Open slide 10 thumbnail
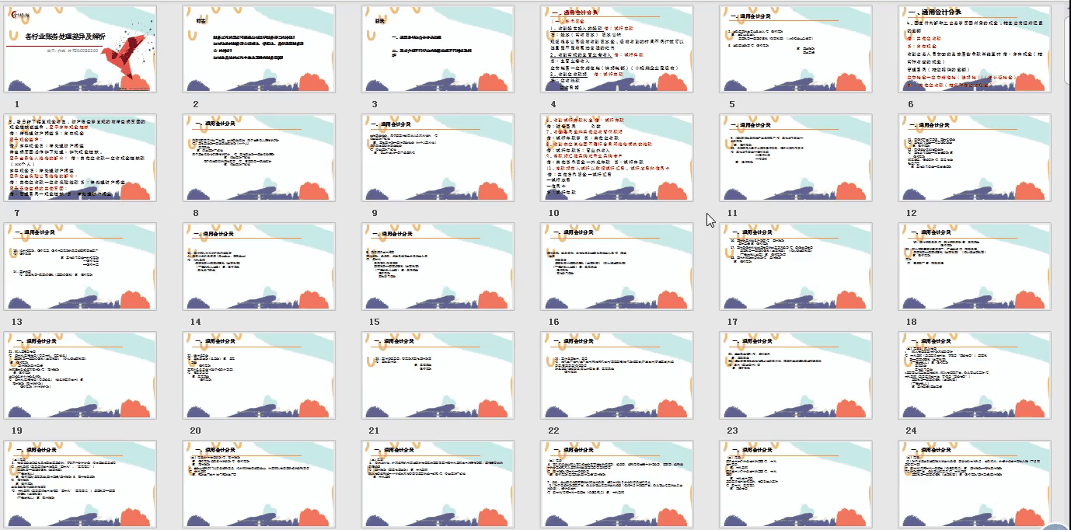The height and width of the screenshot is (530, 1071). (617, 158)
